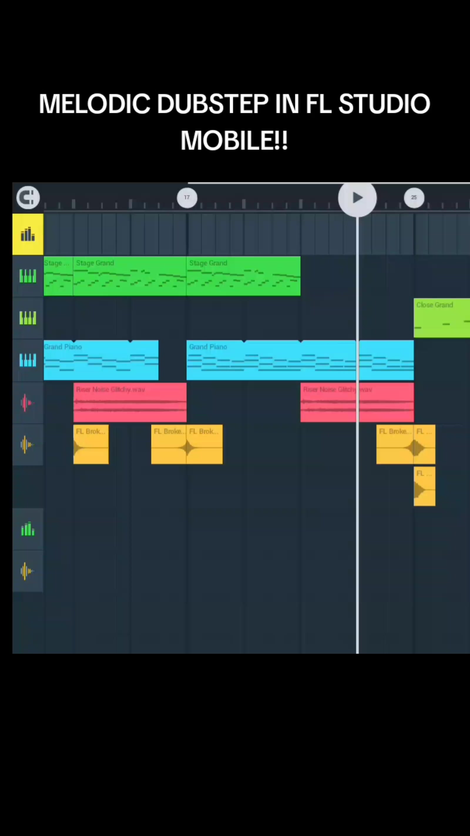This screenshot has height=836, width=470.
Task: Select the "FL Broke..." clip ending at bar 25
Action: (395, 444)
